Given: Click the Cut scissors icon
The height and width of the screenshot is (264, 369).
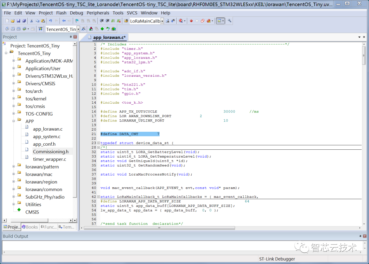Looking at the screenshot, I should (x=31, y=21).
